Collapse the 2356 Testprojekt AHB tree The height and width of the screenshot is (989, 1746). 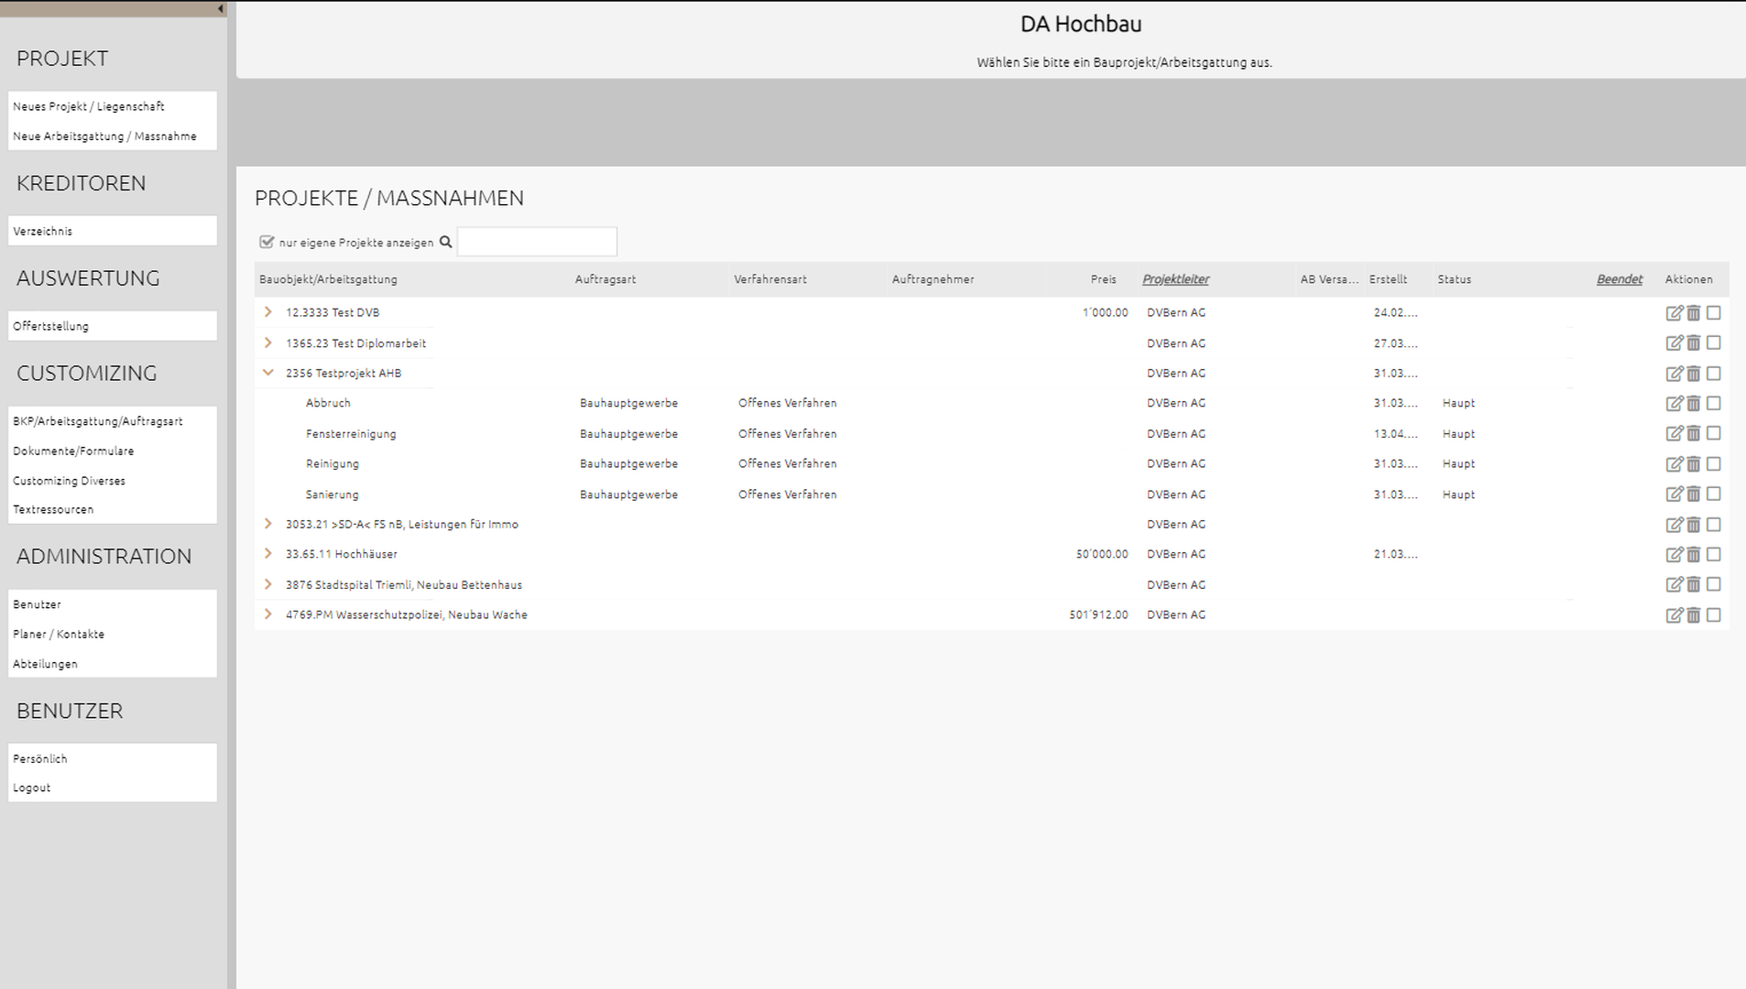click(x=268, y=373)
